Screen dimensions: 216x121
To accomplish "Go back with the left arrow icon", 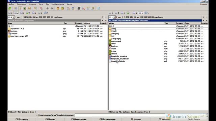I will pos(47,8).
